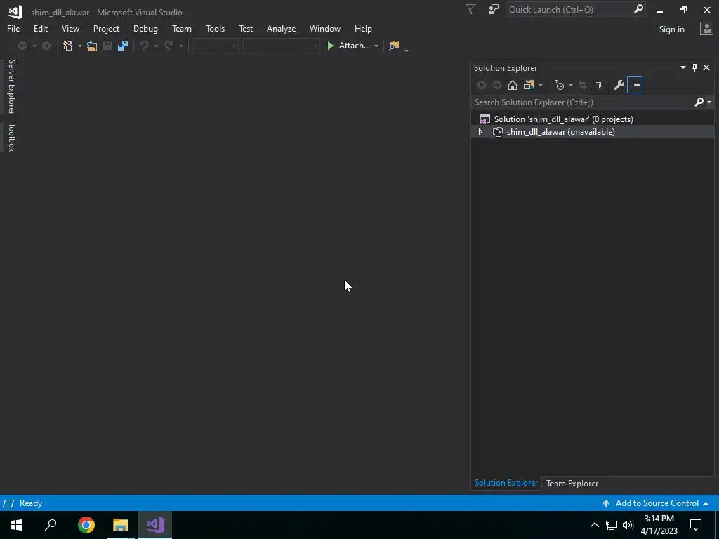Open the Edit menu

(40, 29)
